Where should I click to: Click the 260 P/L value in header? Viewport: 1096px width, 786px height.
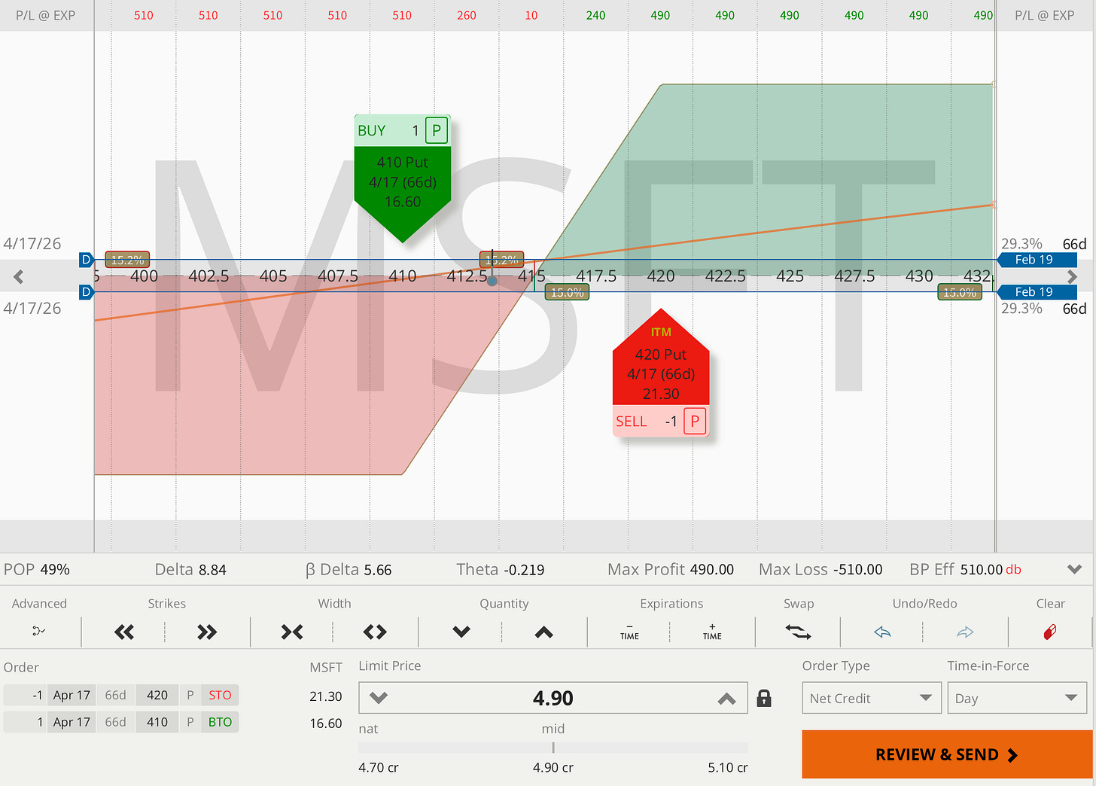pos(467,15)
